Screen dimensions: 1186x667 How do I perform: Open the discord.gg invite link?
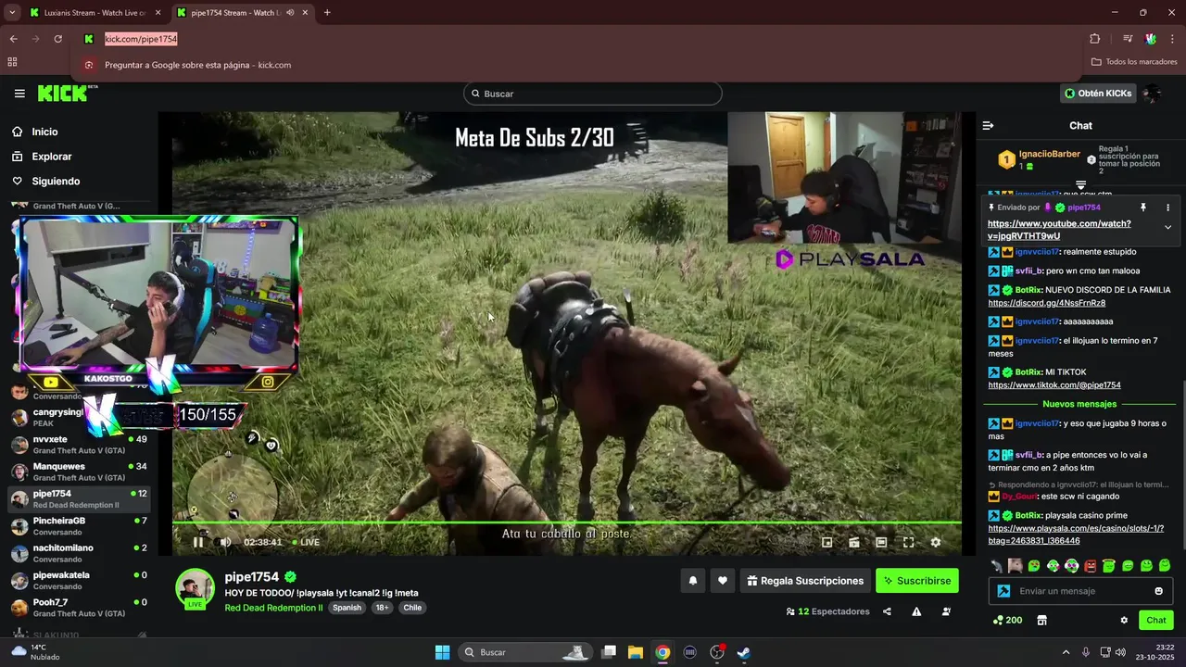click(x=1046, y=303)
